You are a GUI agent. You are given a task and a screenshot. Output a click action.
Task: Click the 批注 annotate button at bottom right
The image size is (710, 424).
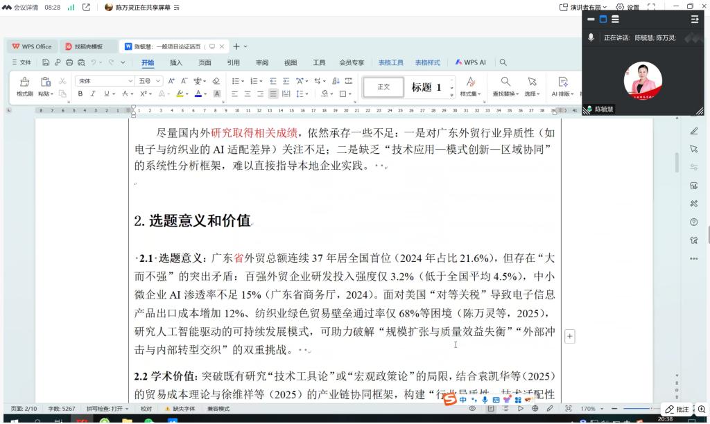677,409
